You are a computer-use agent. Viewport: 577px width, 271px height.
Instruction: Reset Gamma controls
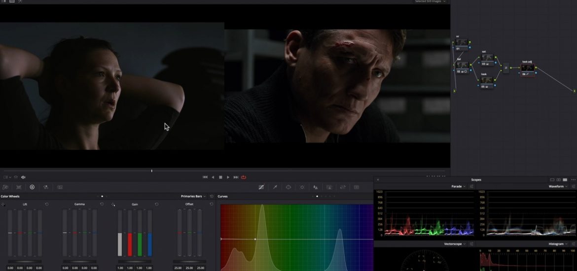click(102, 204)
